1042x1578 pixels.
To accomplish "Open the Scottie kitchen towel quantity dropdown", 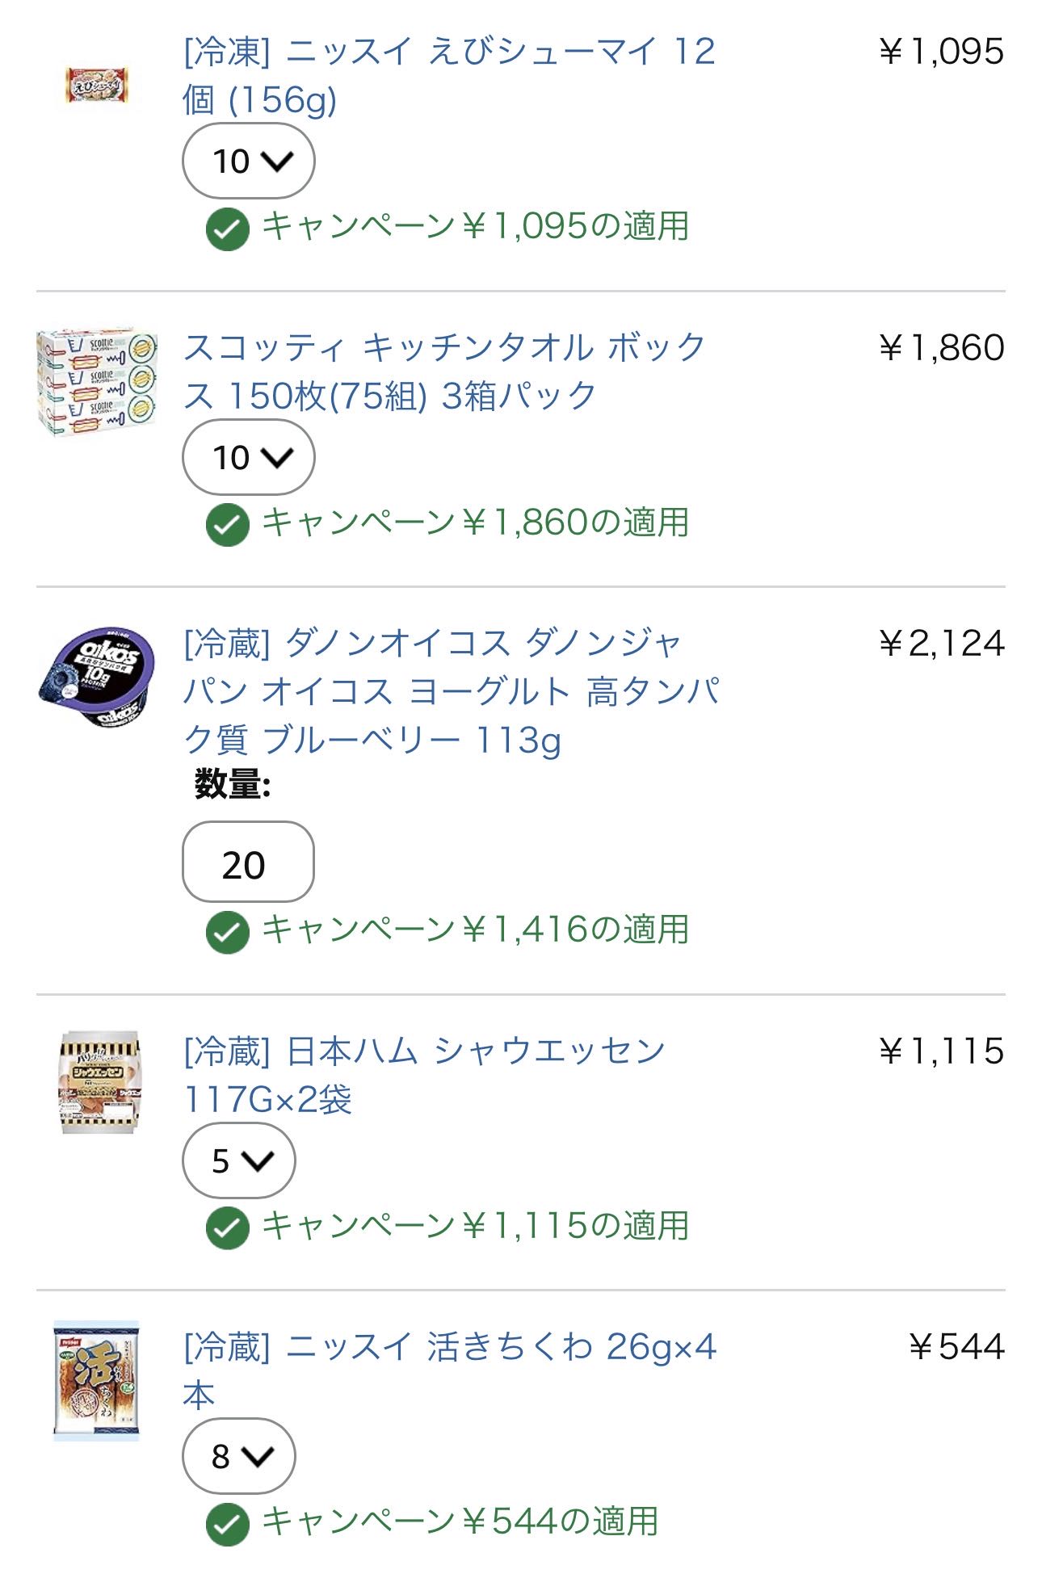I will (x=249, y=457).
